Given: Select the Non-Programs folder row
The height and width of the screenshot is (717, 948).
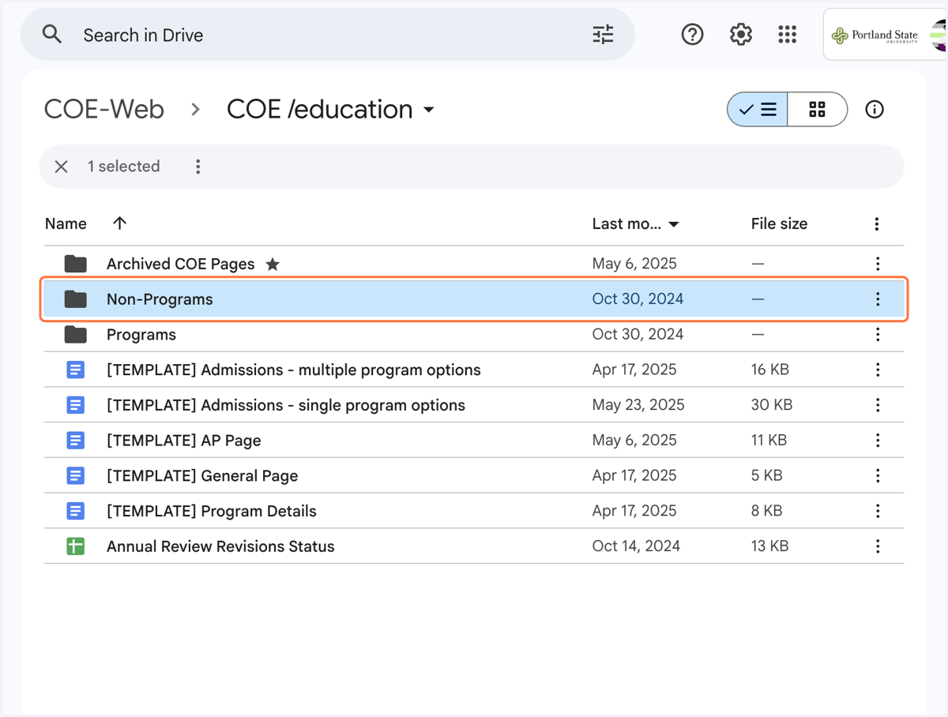Looking at the screenshot, I should pyautogui.click(x=473, y=299).
